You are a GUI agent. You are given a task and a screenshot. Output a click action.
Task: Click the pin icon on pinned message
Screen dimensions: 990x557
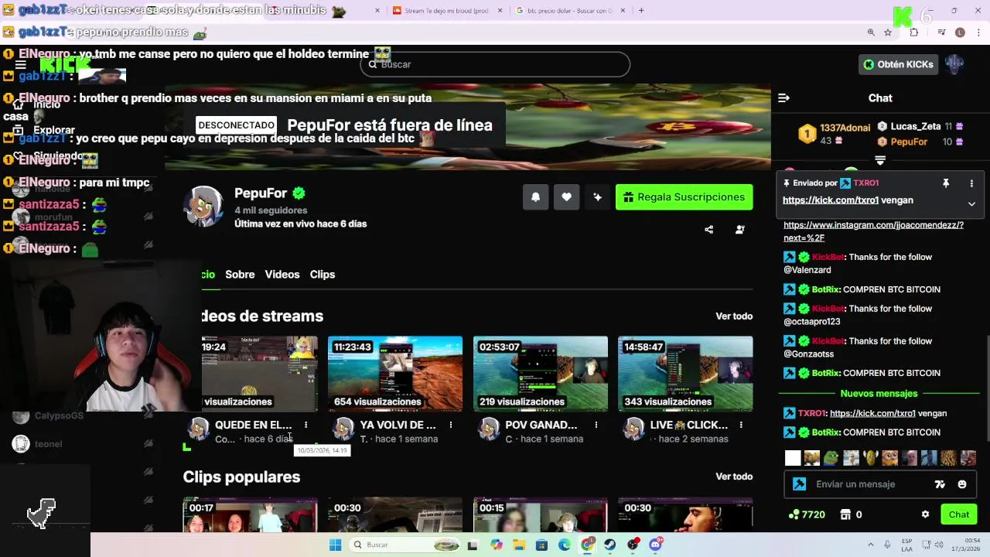[945, 183]
